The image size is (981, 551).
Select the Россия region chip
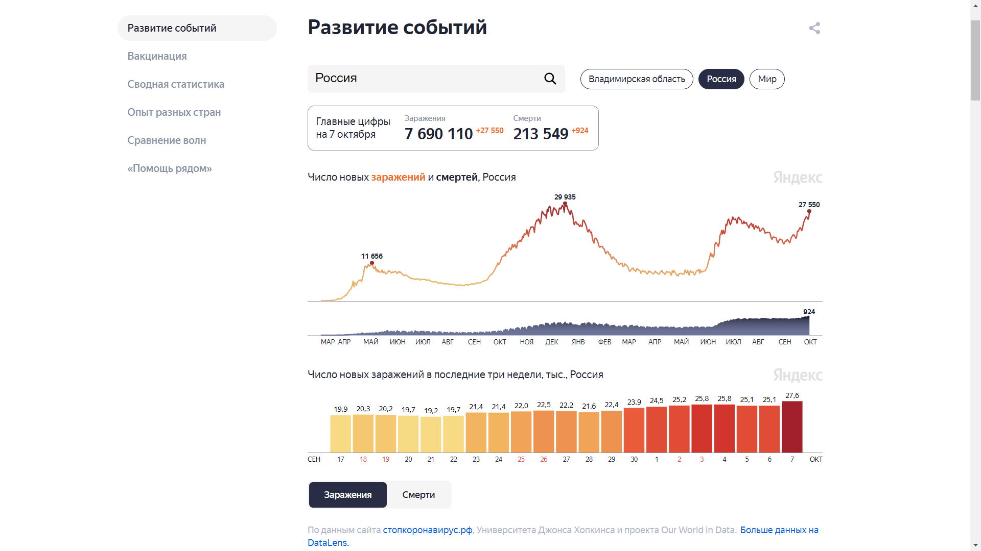click(721, 79)
